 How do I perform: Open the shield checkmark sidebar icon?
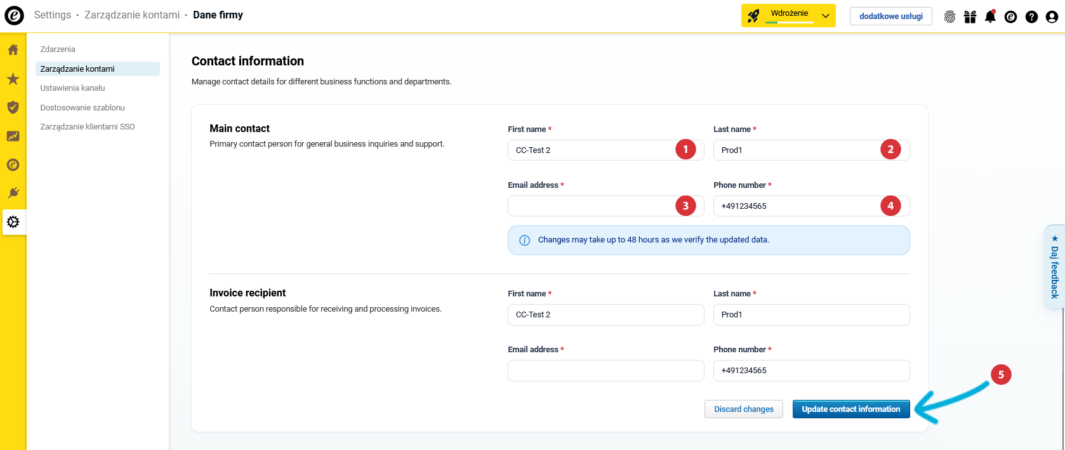tap(13, 107)
